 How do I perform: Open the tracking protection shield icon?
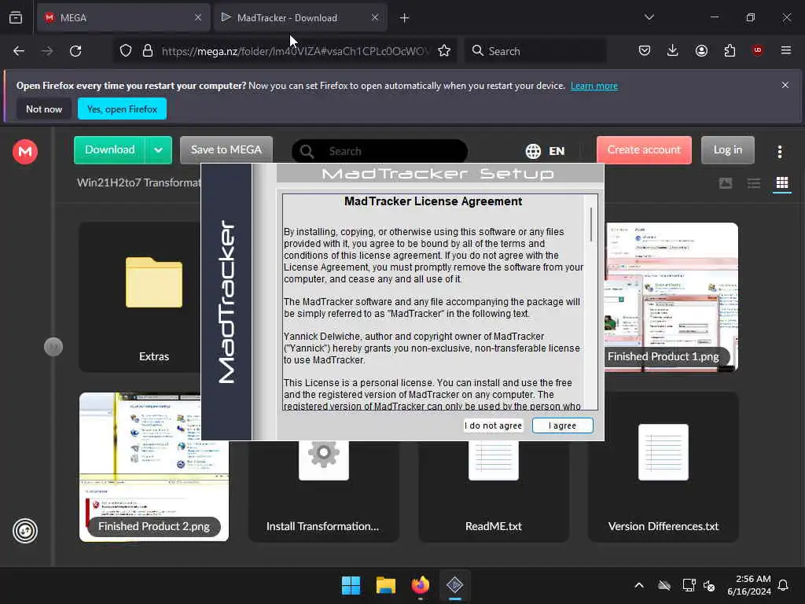click(126, 51)
